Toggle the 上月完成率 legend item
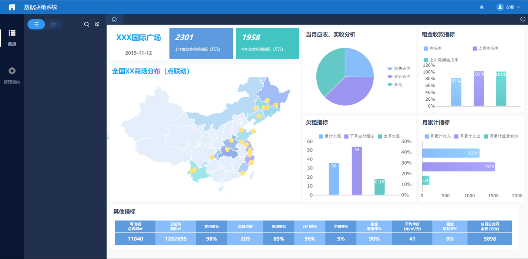This screenshot has width=528, height=259. coord(486,48)
